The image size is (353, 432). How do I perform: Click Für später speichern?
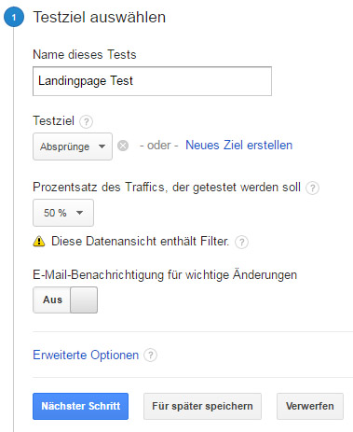coord(202,406)
